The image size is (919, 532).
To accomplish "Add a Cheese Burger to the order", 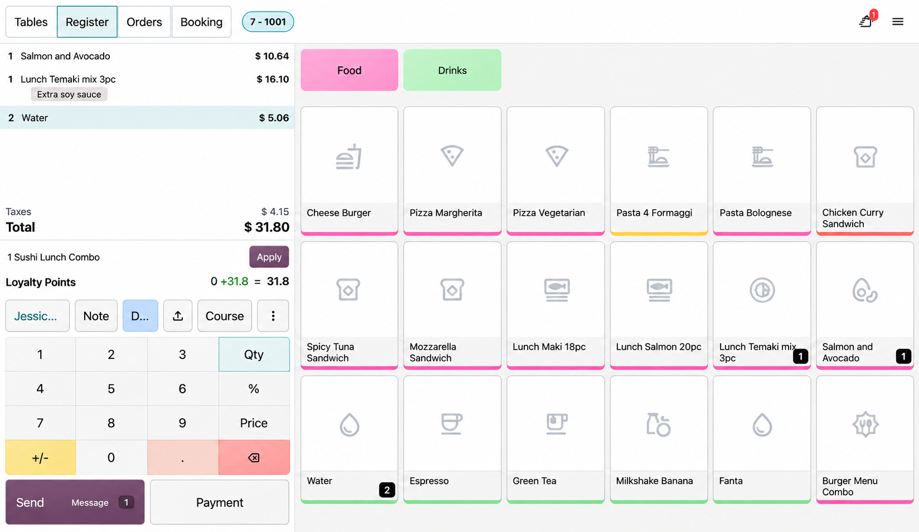I will 349,171.
